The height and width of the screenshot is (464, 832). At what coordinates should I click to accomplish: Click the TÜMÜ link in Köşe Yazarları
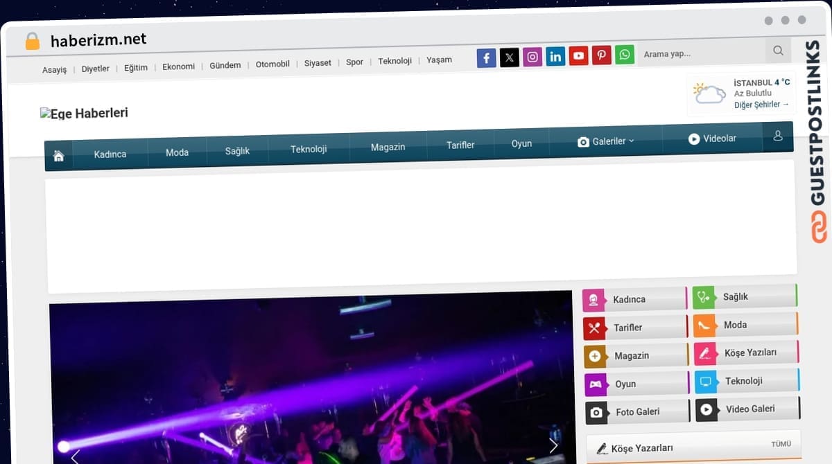(x=781, y=444)
